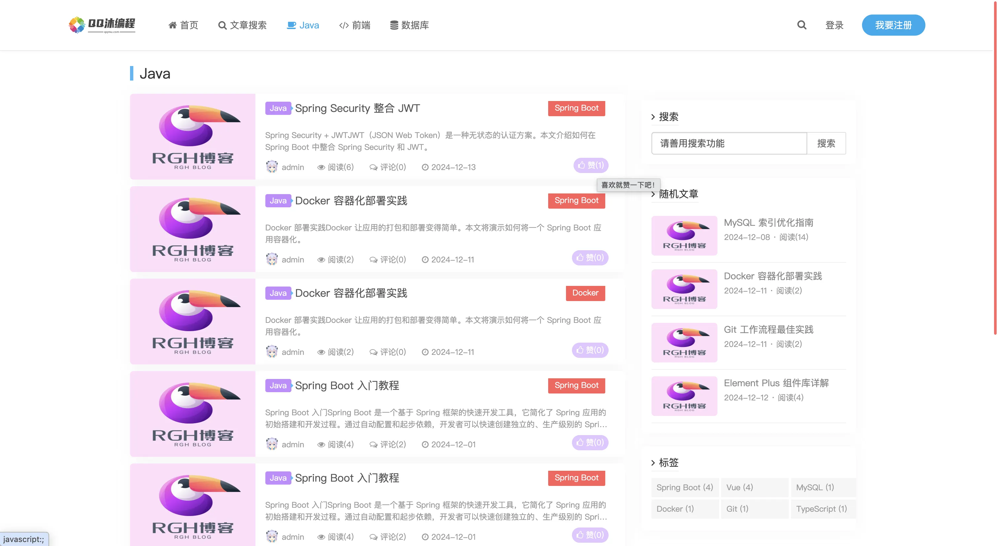The height and width of the screenshot is (546, 998).
Task: Open 首页 home menu item
Action: [x=183, y=25]
